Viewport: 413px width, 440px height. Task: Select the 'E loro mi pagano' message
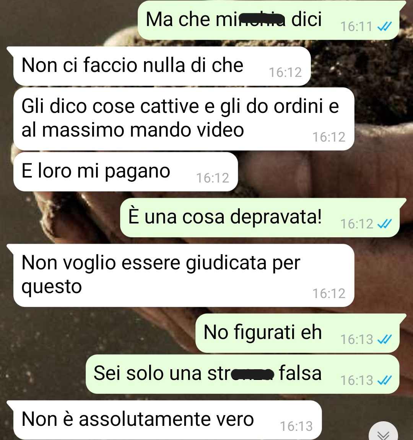(125, 172)
